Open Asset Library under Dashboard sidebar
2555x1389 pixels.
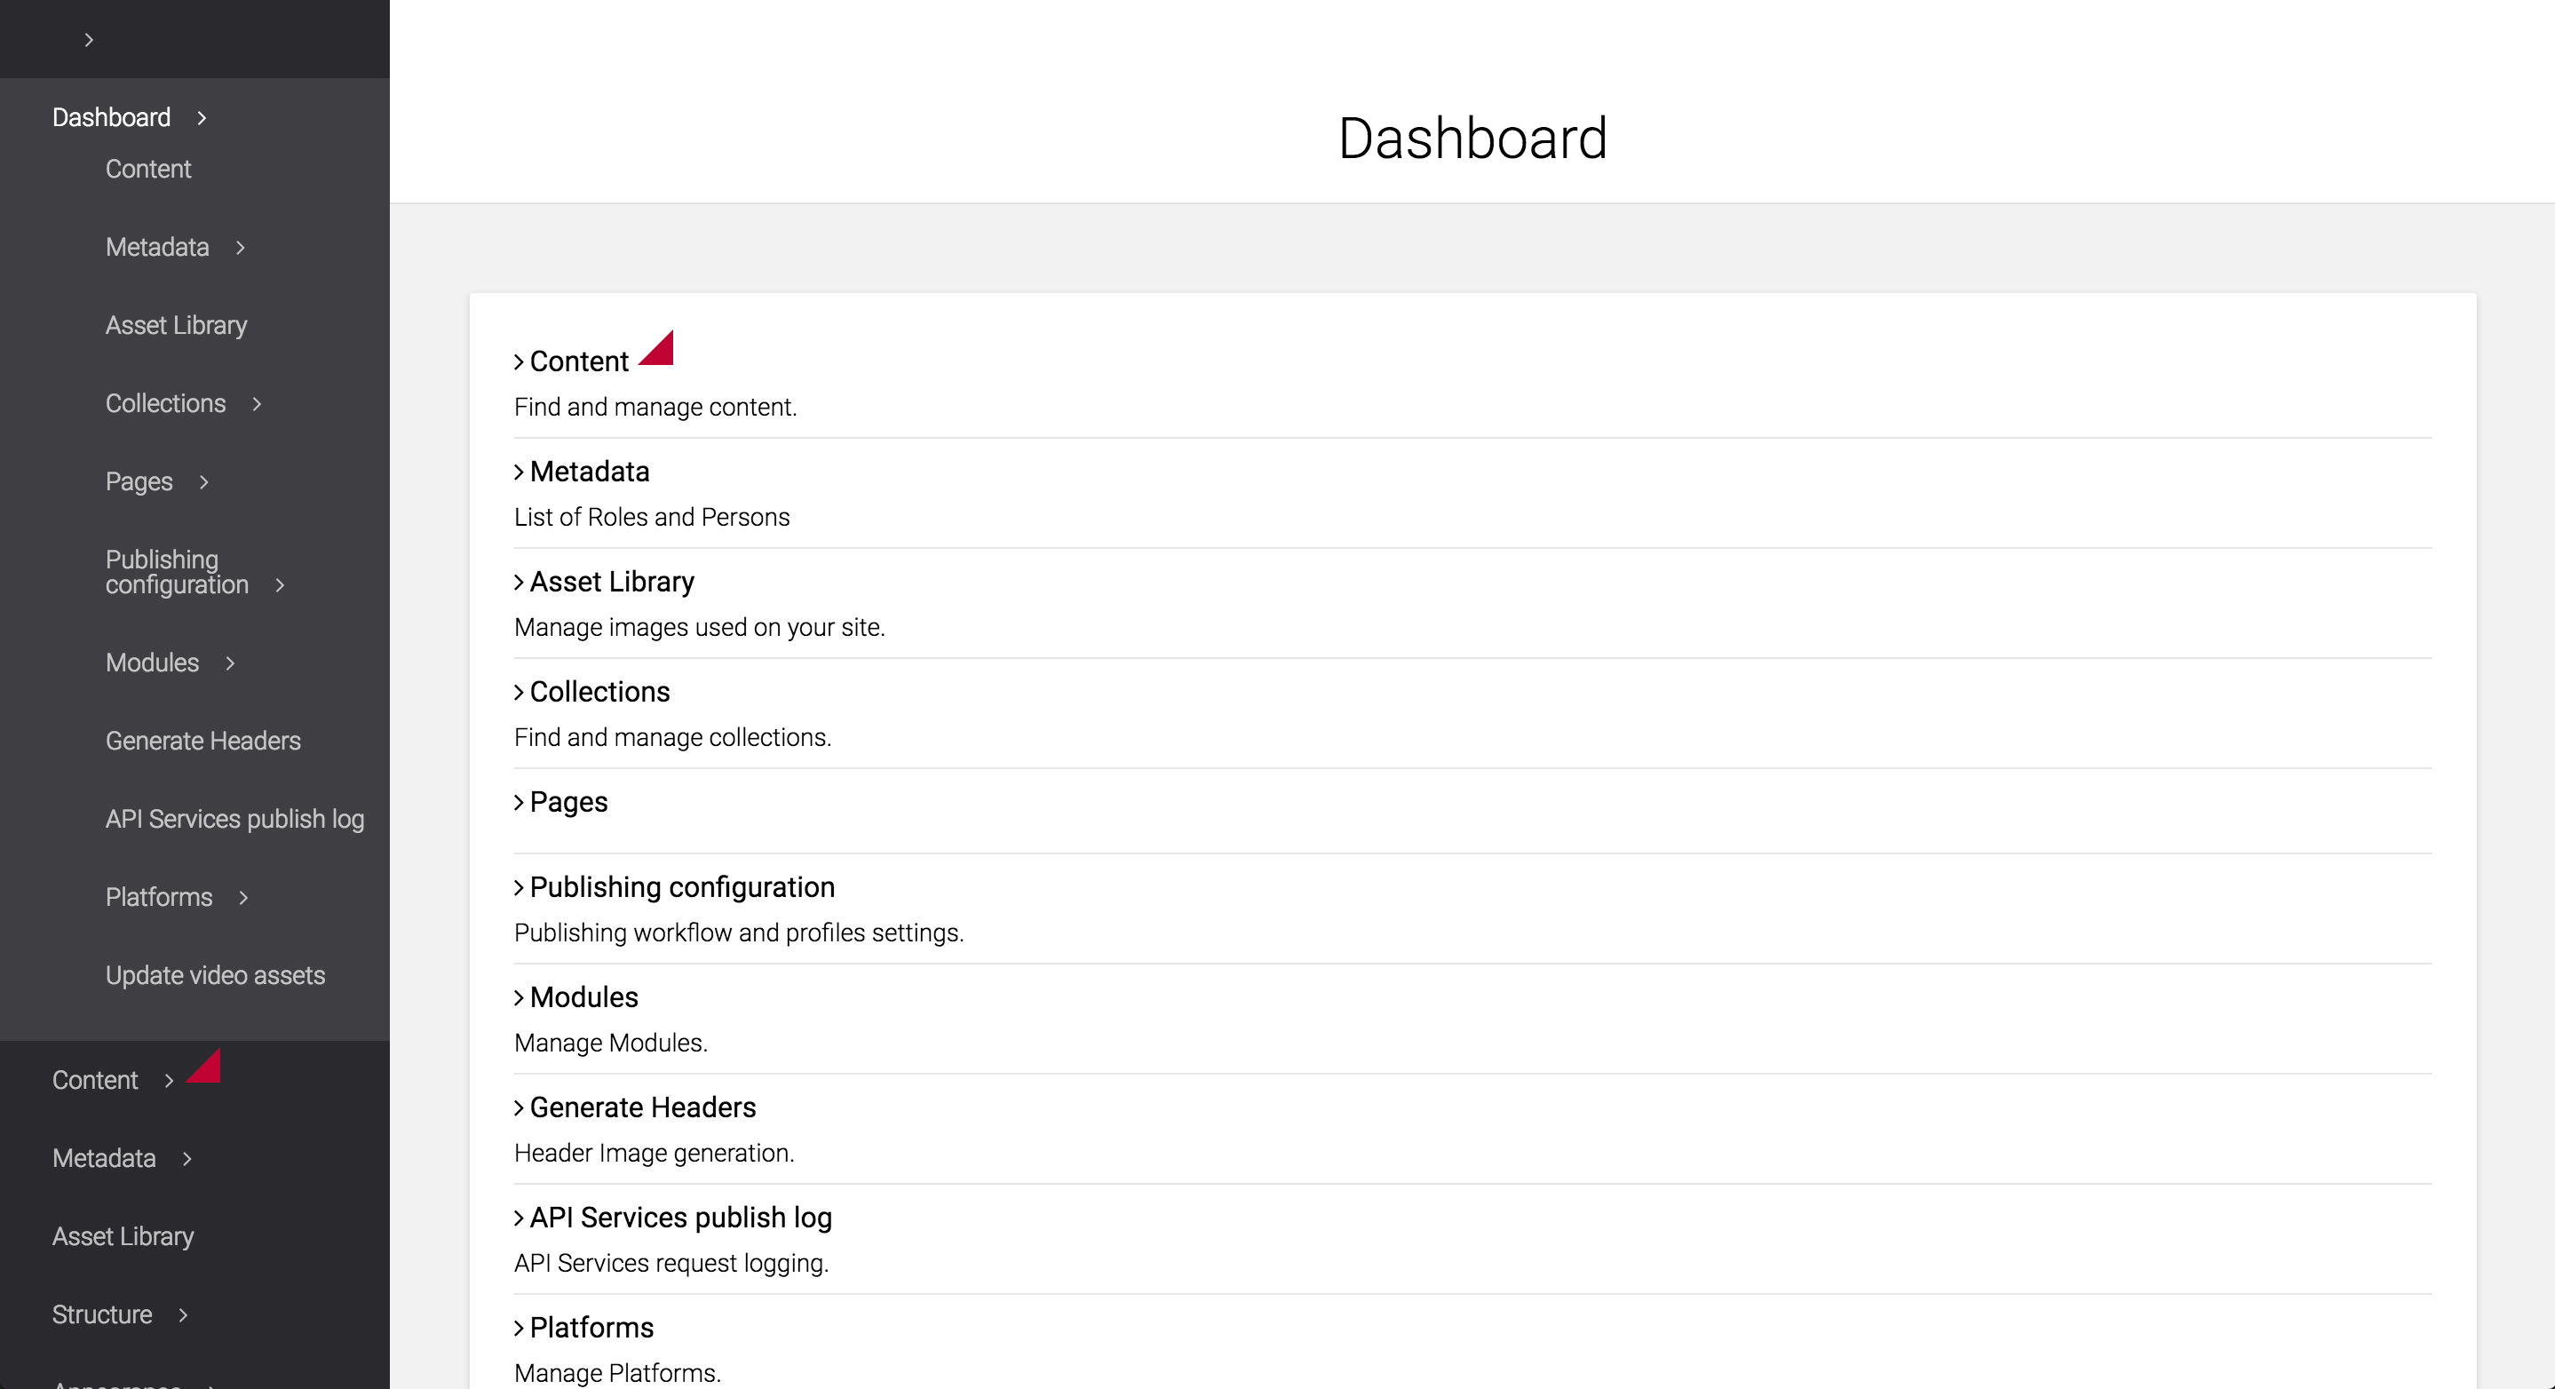177,325
